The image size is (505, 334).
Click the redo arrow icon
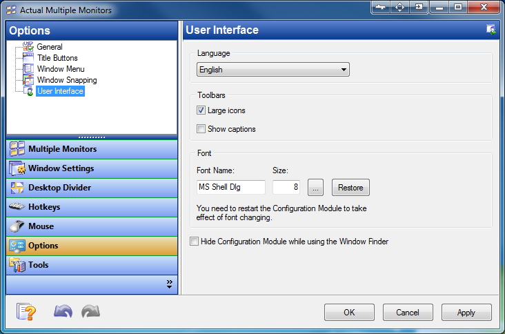[91, 311]
